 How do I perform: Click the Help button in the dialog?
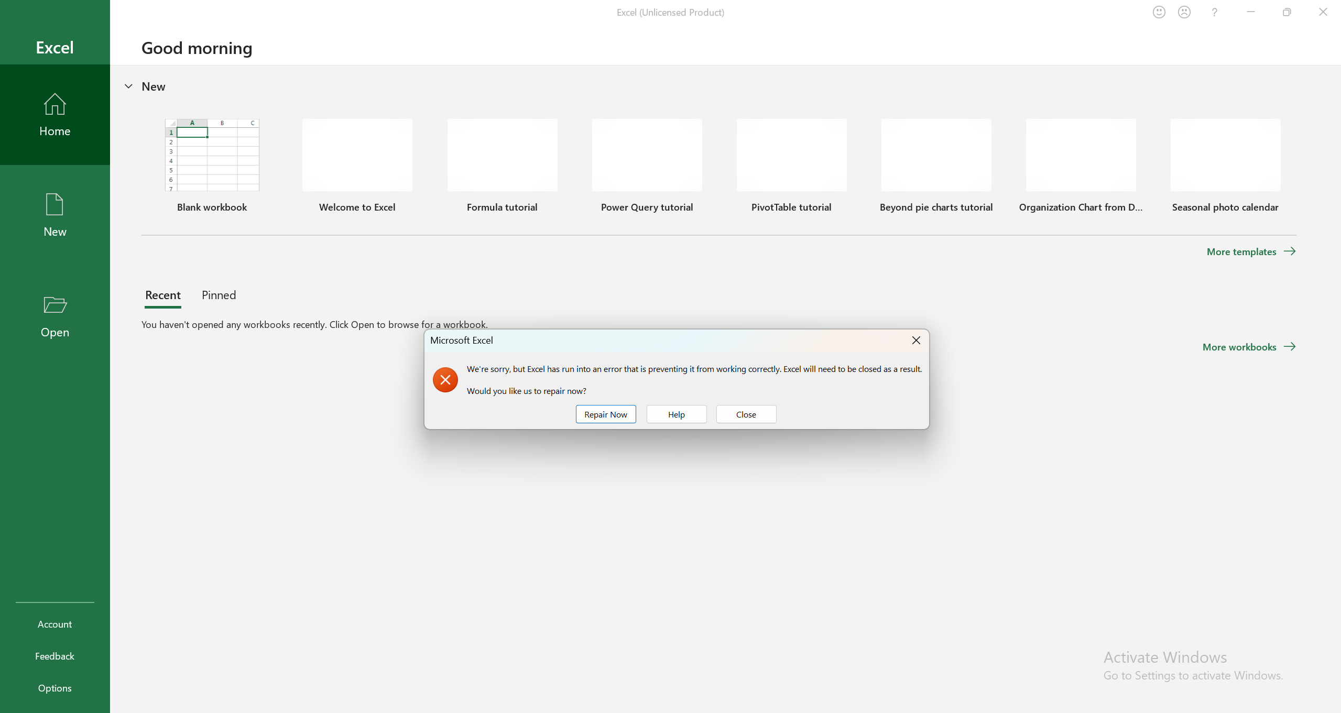676,414
